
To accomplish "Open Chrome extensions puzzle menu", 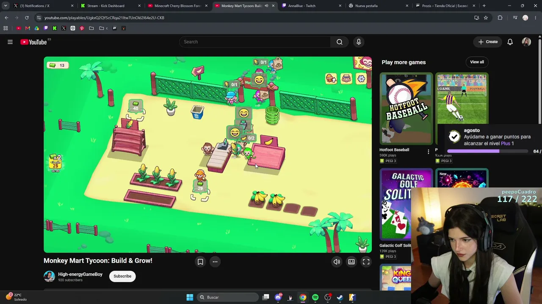I will [500, 18].
